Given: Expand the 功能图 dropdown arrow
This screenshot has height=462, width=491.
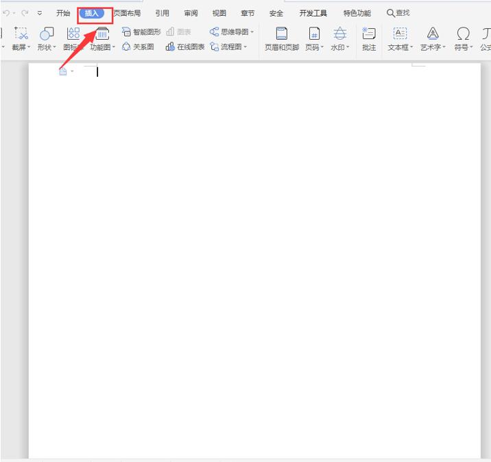Looking at the screenshot, I should [114, 47].
